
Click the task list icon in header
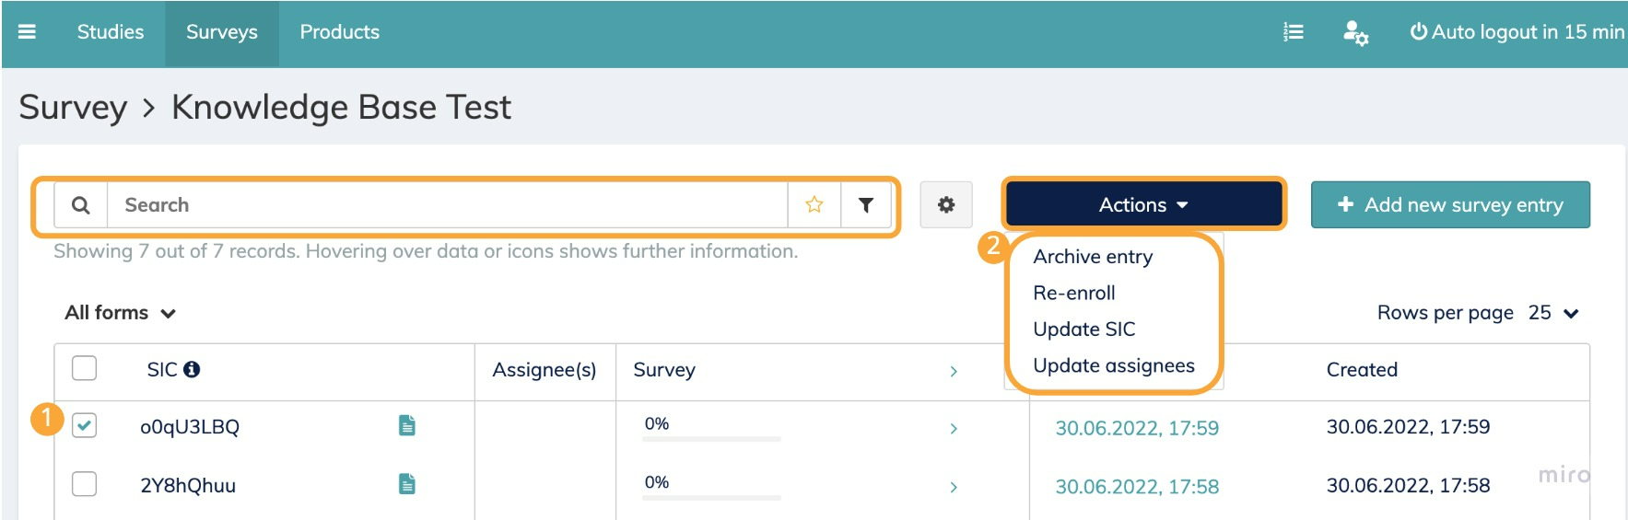coord(1294,32)
